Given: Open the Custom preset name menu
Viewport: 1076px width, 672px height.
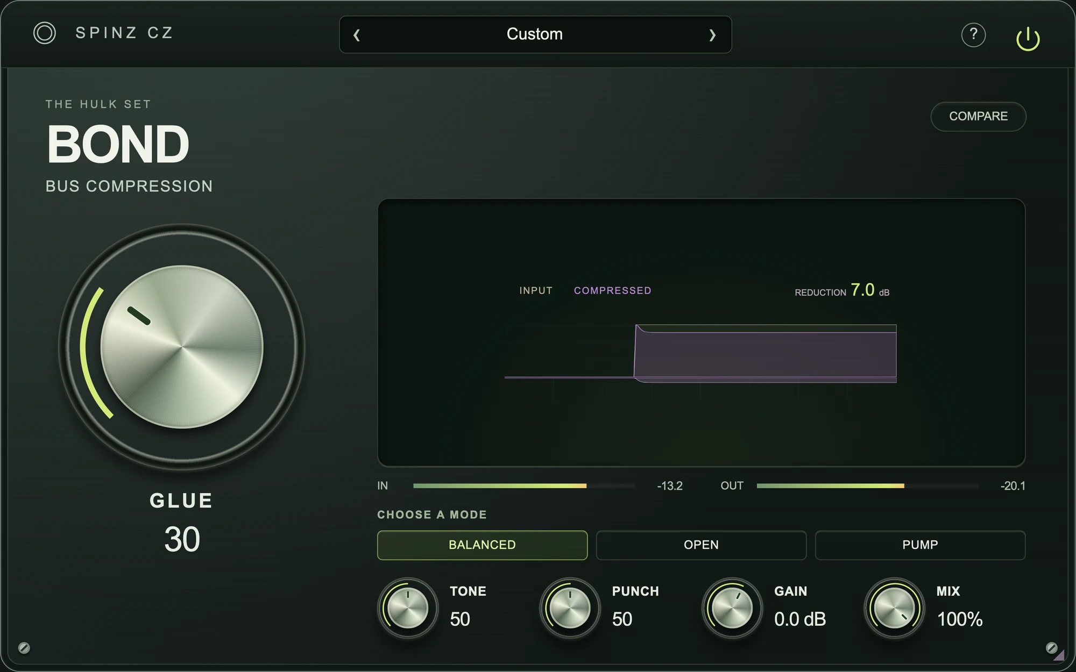Looking at the screenshot, I should [x=535, y=34].
